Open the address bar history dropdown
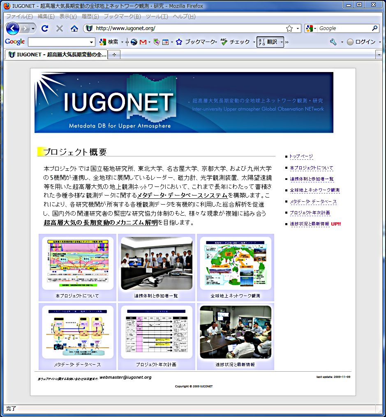Viewport: 386px width, 417px height. point(298,28)
